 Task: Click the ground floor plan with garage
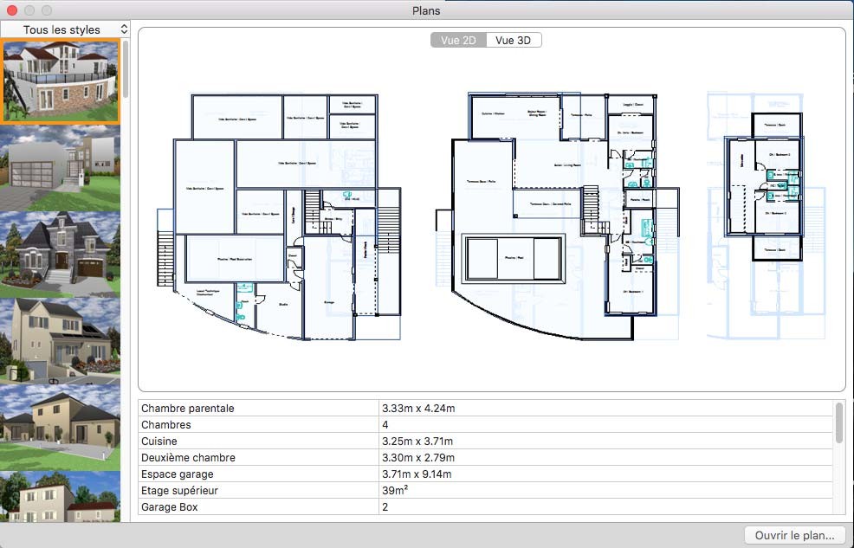277,216
